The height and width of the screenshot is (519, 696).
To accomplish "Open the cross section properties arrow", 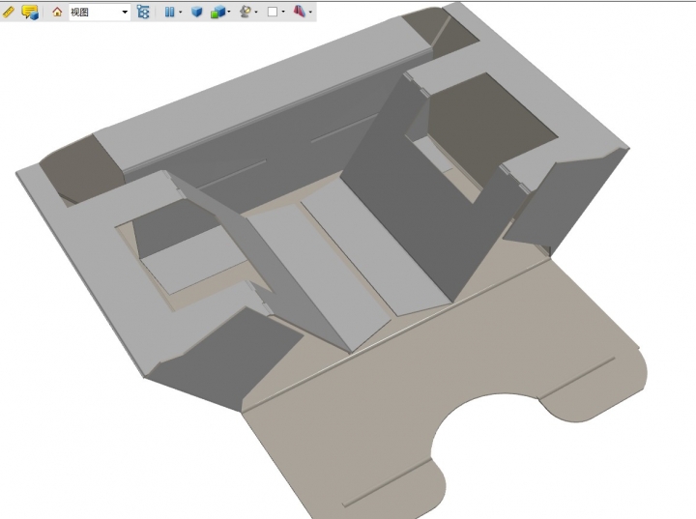I will (310, 12).
